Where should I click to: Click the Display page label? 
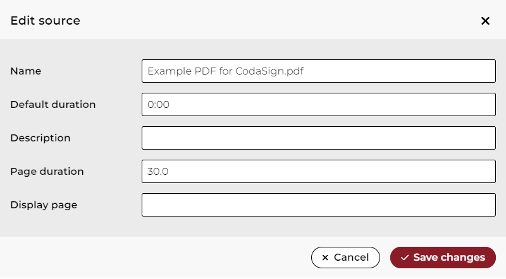(x=44, y=205)
